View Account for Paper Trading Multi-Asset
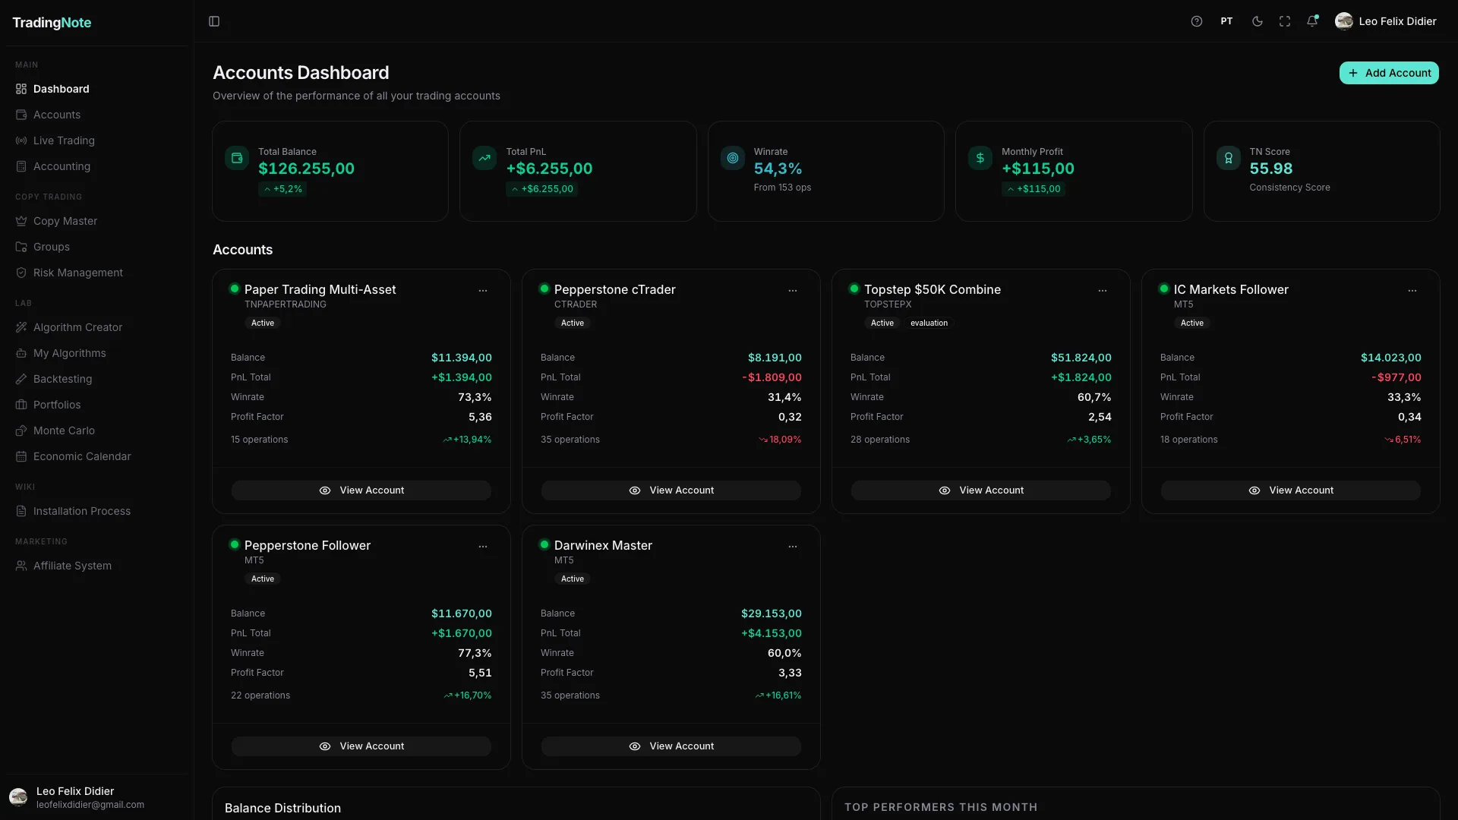1458x820 pixels. coord(361,490)
